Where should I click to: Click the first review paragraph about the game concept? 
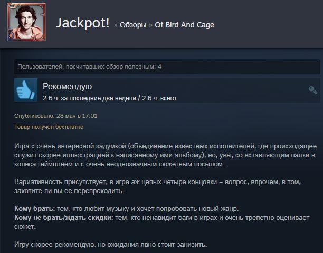pos(165,155)
